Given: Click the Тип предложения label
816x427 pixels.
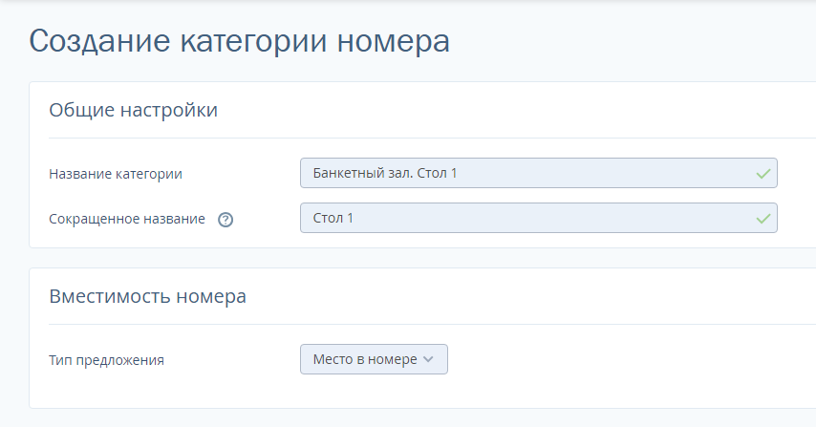Looking at the screenshot, I should (107, 360).
